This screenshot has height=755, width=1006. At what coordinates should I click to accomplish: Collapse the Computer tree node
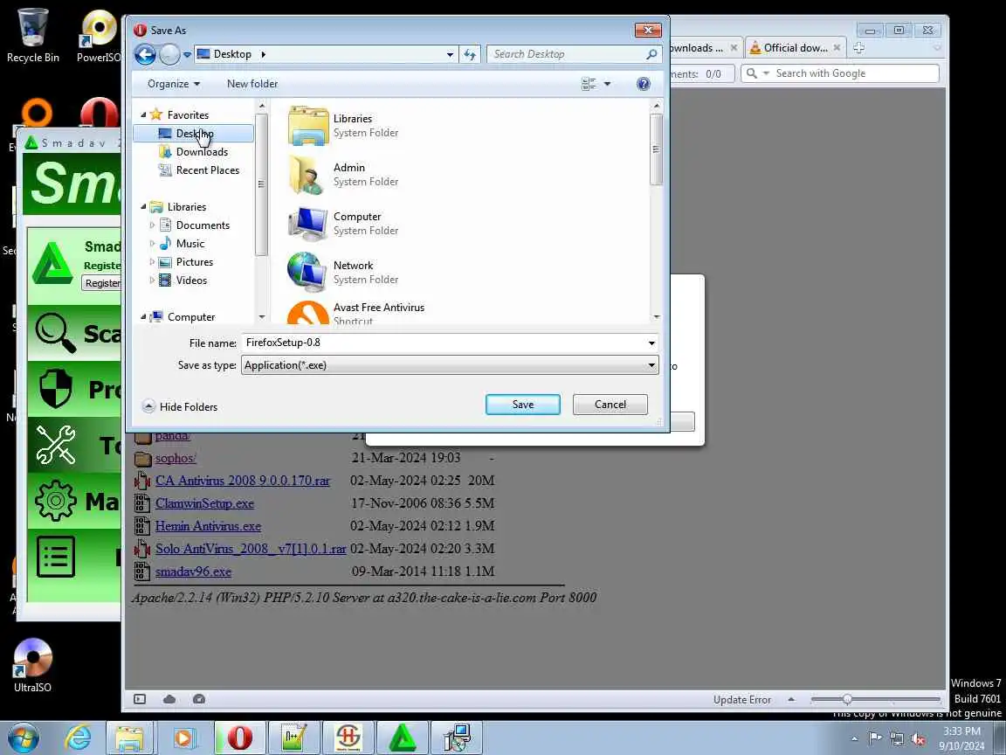pos(143,317)
